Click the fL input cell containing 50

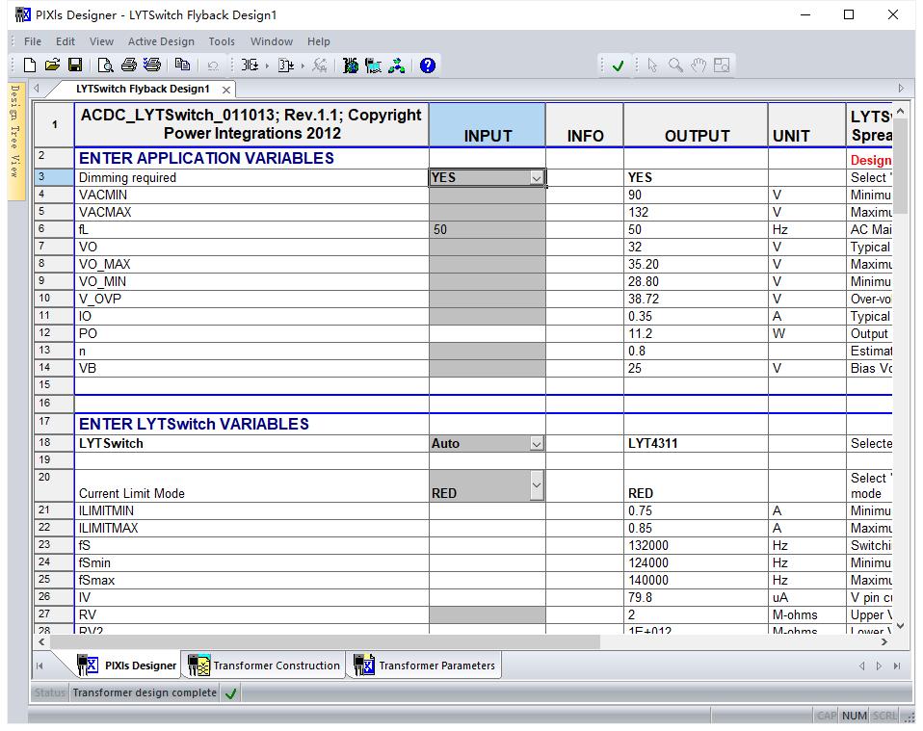pyautogui.click(x=488, y=229)
